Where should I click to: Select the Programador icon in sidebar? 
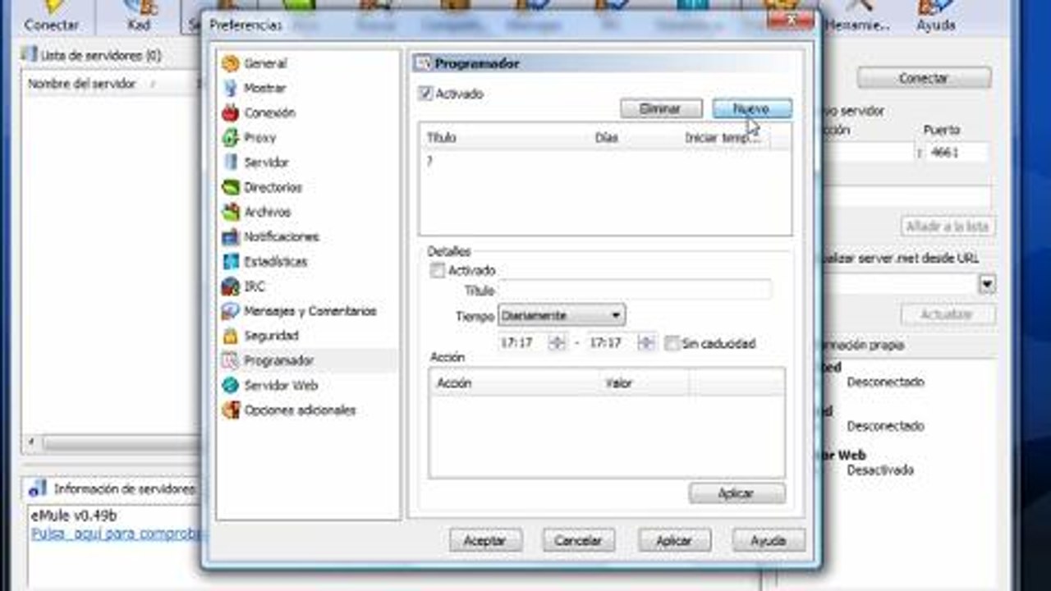[x=231, y=360]
